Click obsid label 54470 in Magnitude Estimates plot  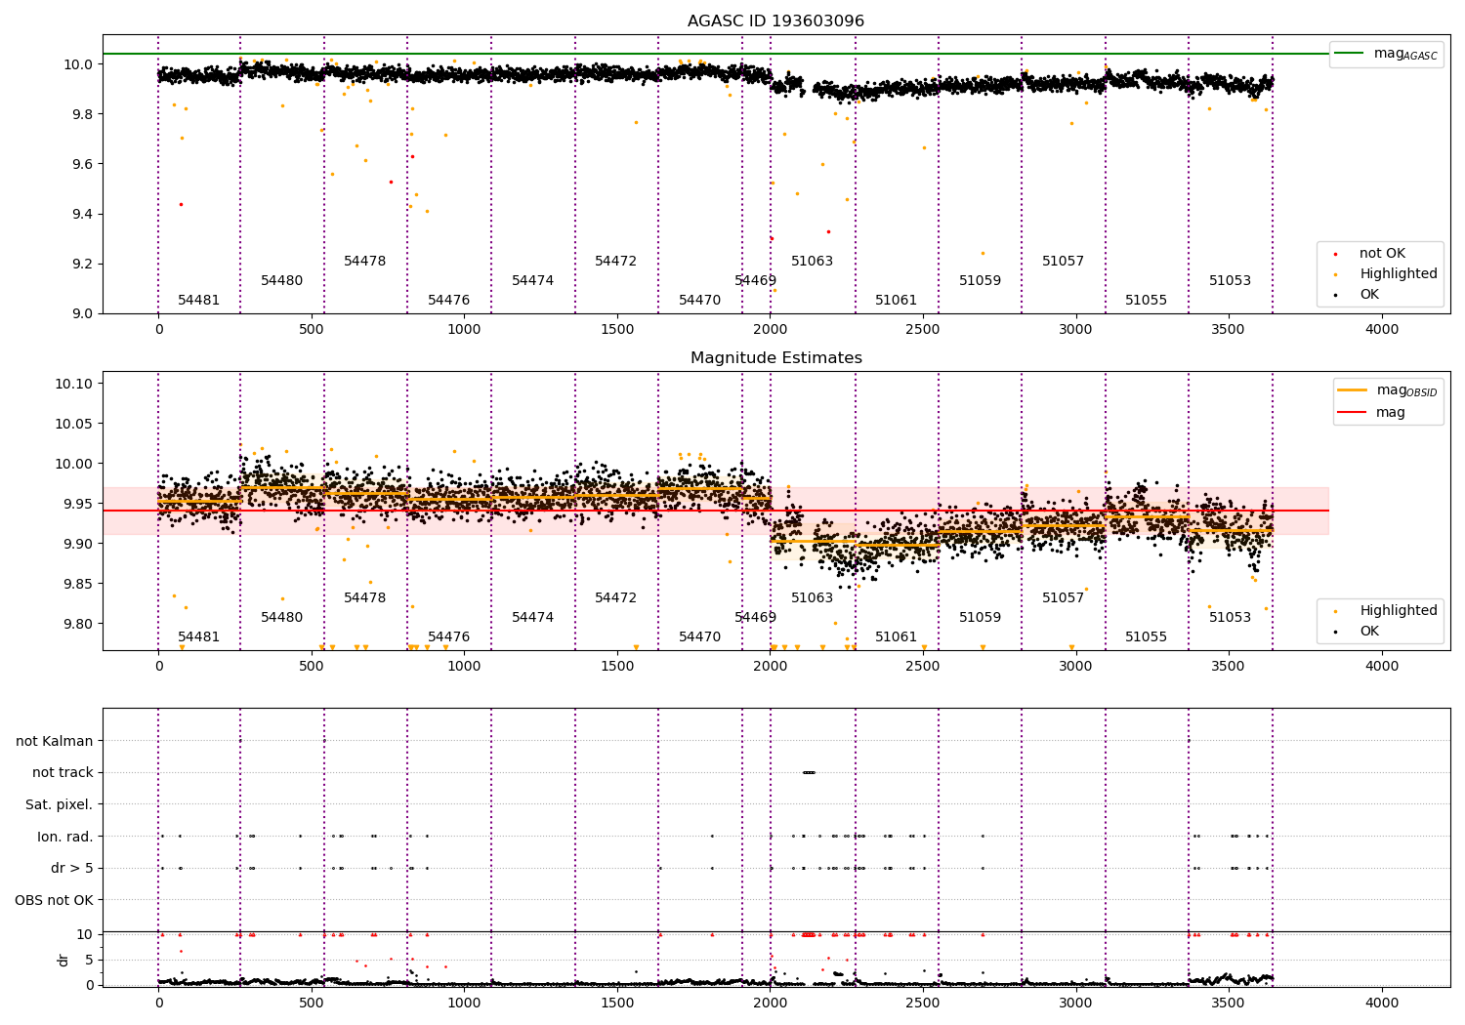[700, 637]
